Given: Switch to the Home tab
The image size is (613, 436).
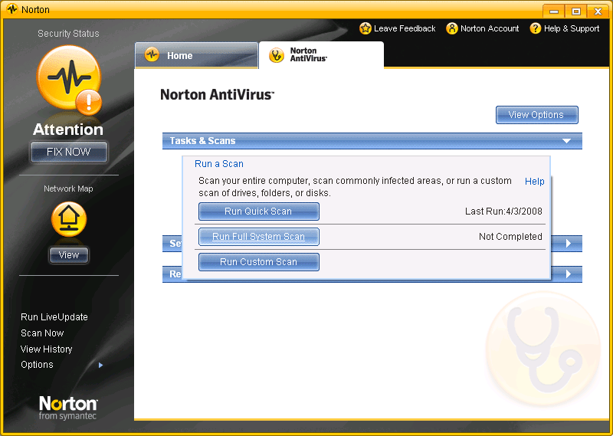Looking at the screenshot, I should (x=196, y=55).
